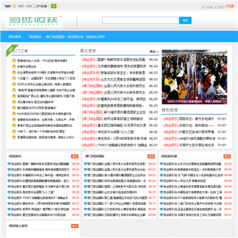238x238 pixels.
Task: Open the orange RSS feed icon
Action: pyautogui.click(x=229, y=6)
